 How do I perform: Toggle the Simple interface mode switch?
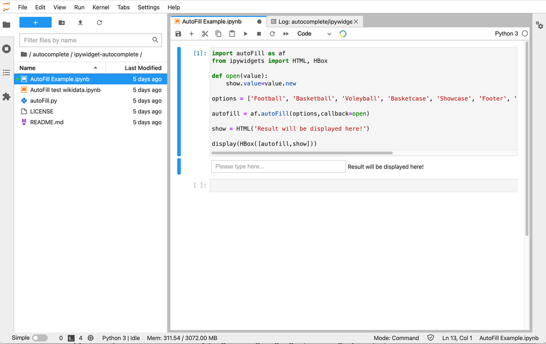[x=39, y=338]
